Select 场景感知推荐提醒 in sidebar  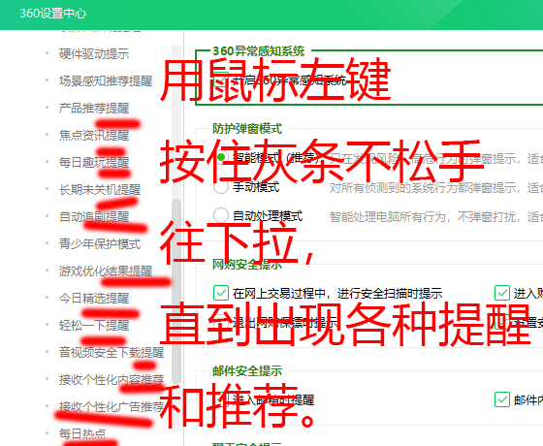[106, 80]
